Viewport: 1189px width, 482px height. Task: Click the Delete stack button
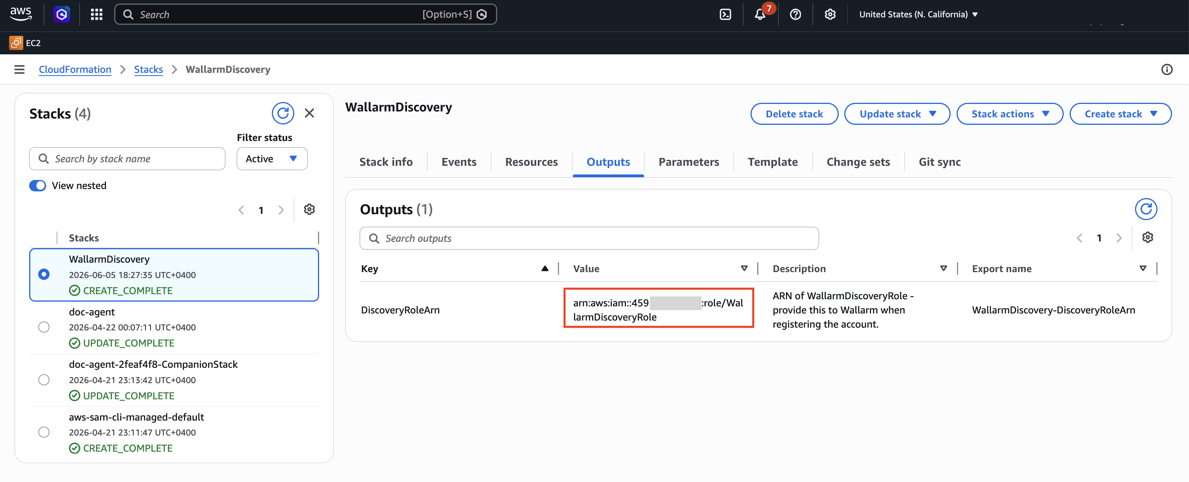point(794,113)
